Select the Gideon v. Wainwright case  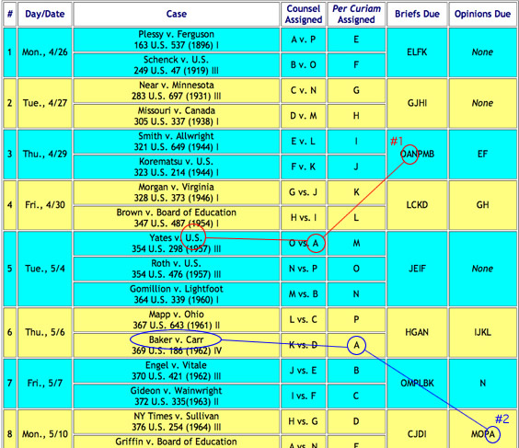[x=177, y=396]
